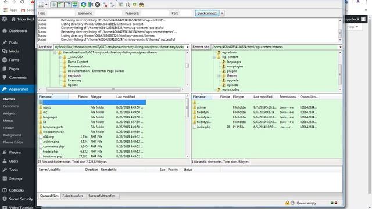Select plugins folder in remote tree

pos(232,71)
